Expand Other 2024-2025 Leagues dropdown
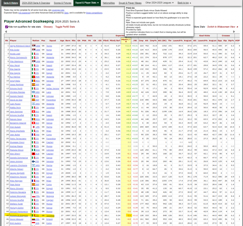The image size is (243, 226). (x=160, y=3)
